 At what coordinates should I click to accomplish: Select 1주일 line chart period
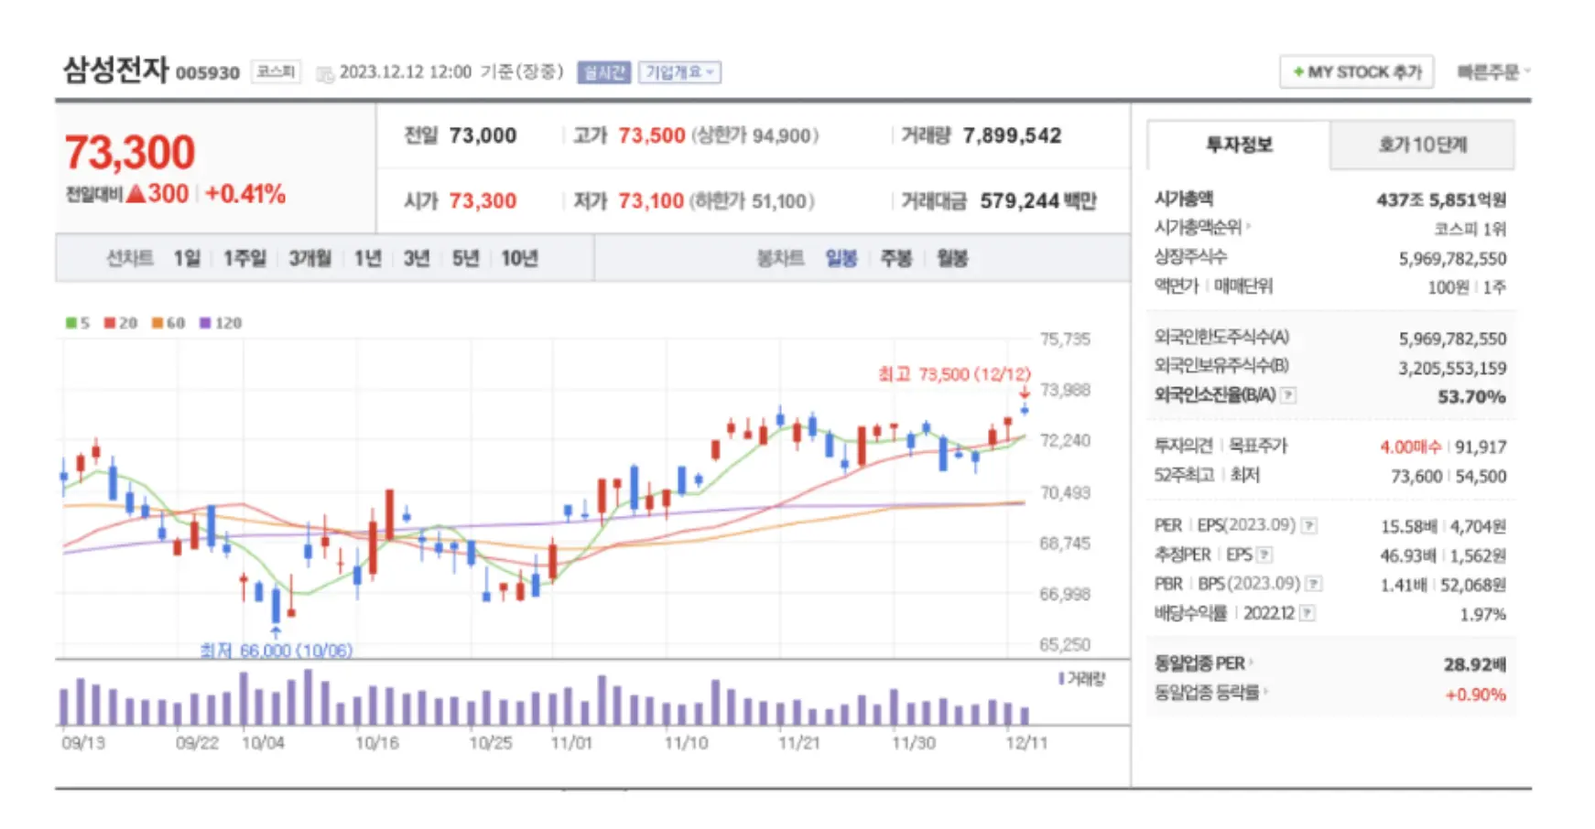point(244,259)
